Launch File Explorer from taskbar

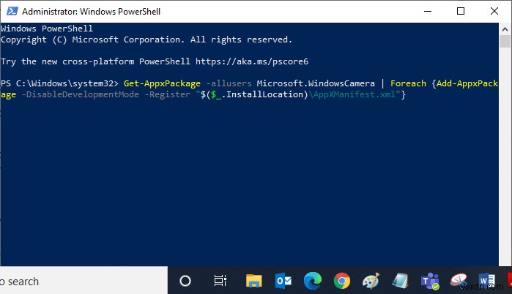pos(253,281)
